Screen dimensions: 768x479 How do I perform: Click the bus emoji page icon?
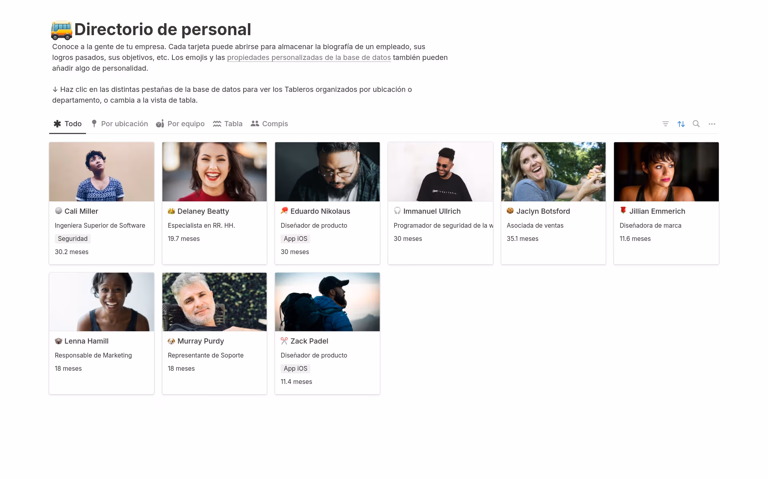coord(62,30)
